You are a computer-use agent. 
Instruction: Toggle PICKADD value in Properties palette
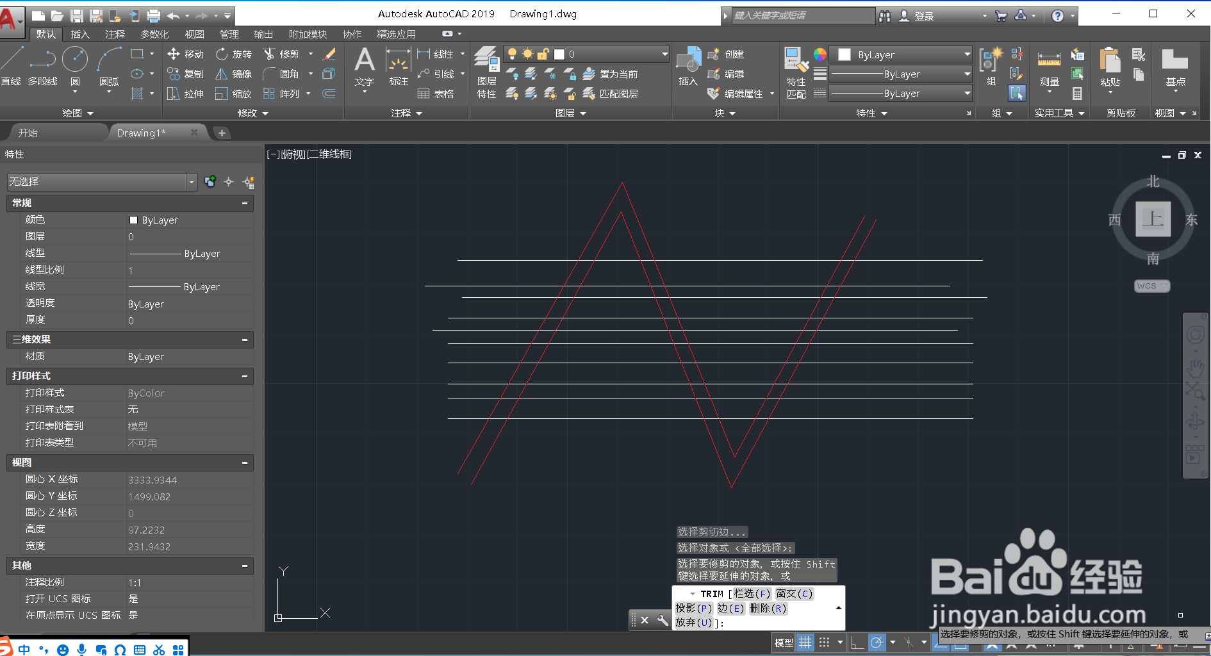[210, 183]
